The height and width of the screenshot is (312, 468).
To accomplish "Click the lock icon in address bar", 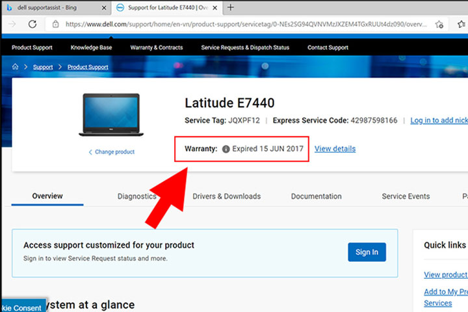I will (55, 24).
